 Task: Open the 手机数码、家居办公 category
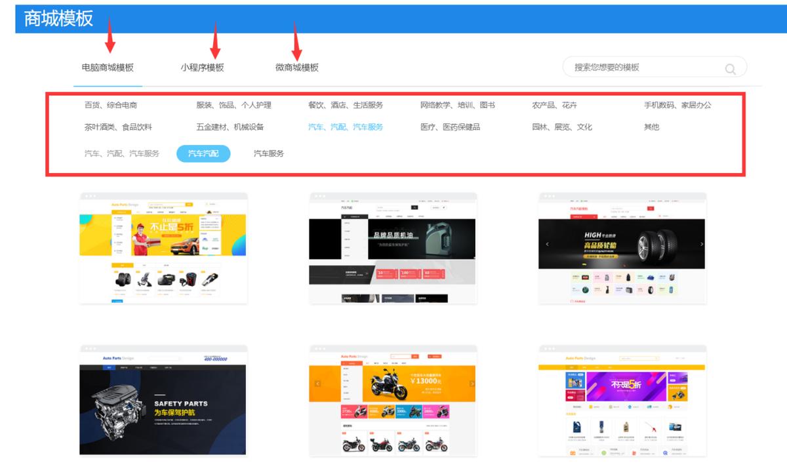pyautogui.click(x=679, y=104)
